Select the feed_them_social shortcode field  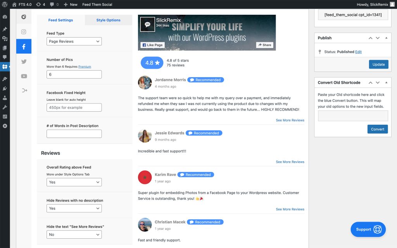[x=353, y=15]
